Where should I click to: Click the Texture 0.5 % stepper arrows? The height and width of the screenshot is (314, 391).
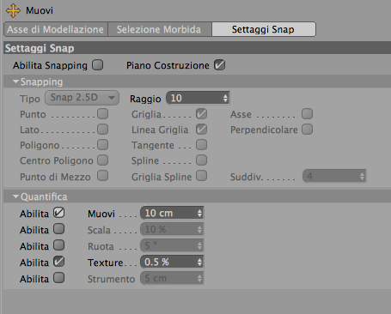[x=199, y=262]
